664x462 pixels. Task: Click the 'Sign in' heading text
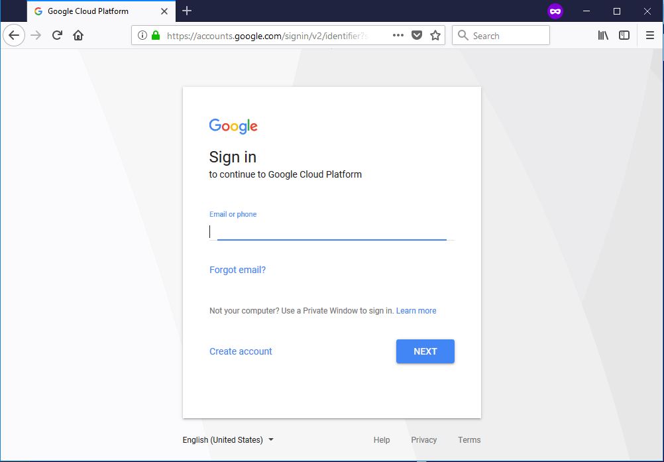tap(233, 157)
